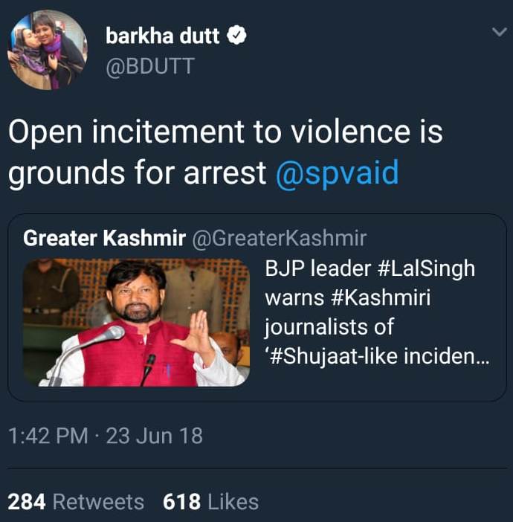Viewport: 513px width, 522px height.
Task: View the list of 284 Retweets
Action: coord(76,502)
